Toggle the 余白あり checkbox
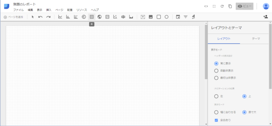Viewport: 272px width, 126px height. tap(216, 120)
